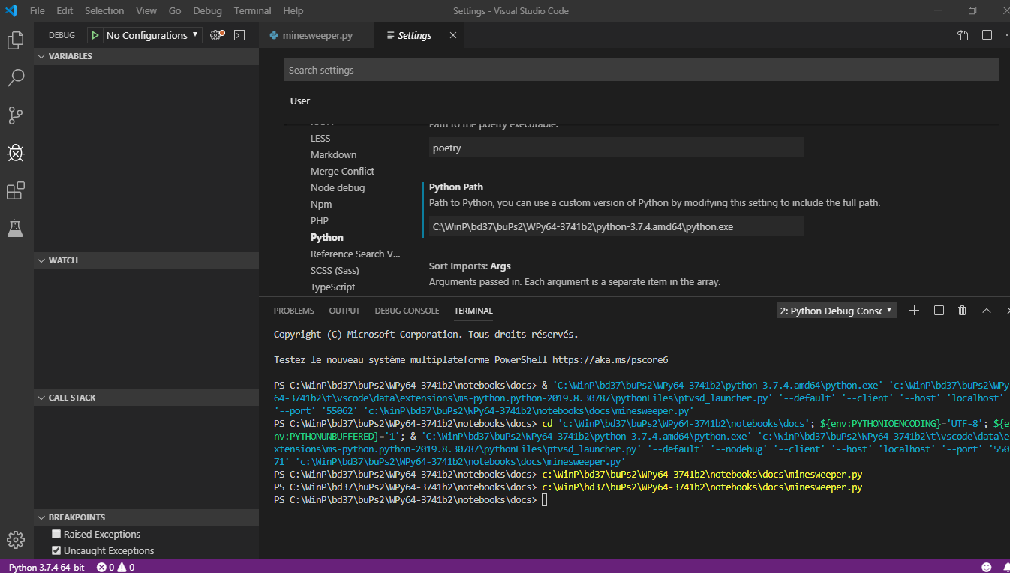The height and width of the screenshot is (573, 1010).
Task: Collapse the Variables section
Action: point(70,56)
